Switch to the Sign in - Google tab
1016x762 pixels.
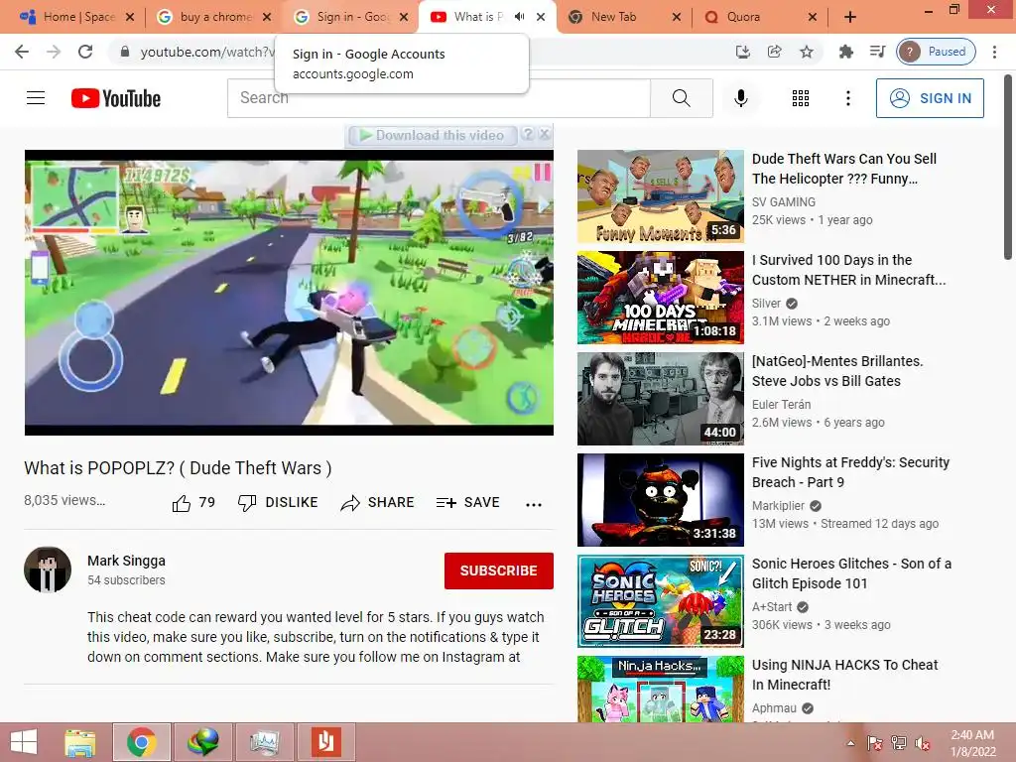pyautogui.click(x=350, y=17)
